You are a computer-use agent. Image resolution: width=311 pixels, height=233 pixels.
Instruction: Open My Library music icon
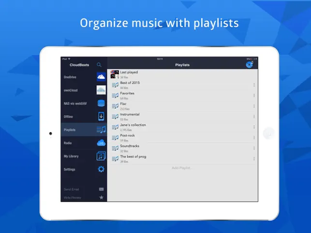tap(101, 156)
